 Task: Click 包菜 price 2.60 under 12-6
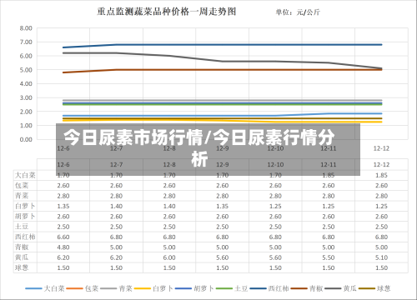(x=63, y=186)
